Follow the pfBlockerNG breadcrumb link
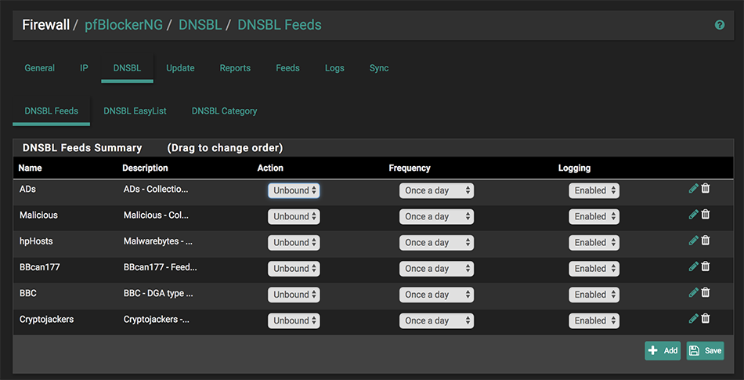Image resolution: width=744 pixels, height=380 pixels. 123,25
